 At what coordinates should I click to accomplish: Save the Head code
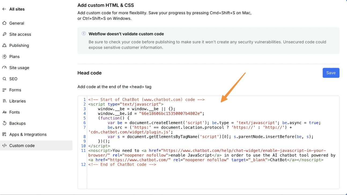(x=331, y=73)
